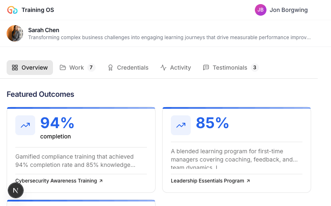The width and height of the screenshot is (331, 206).
Task: Open the JB user avatar
Action: tap(261, 10)
